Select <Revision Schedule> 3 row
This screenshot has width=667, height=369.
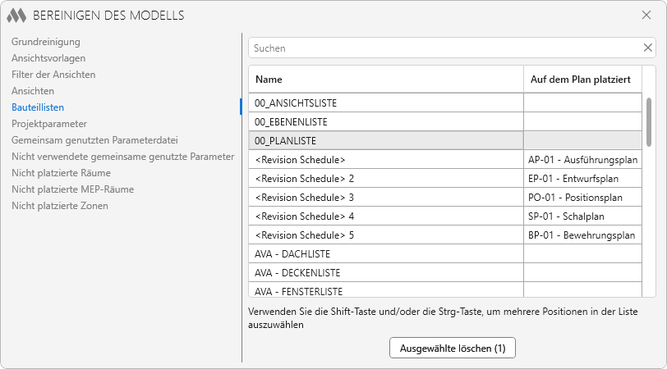386,198
